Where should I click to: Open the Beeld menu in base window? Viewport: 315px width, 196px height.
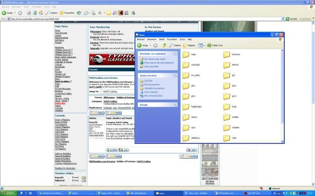[x=161, y=40]
